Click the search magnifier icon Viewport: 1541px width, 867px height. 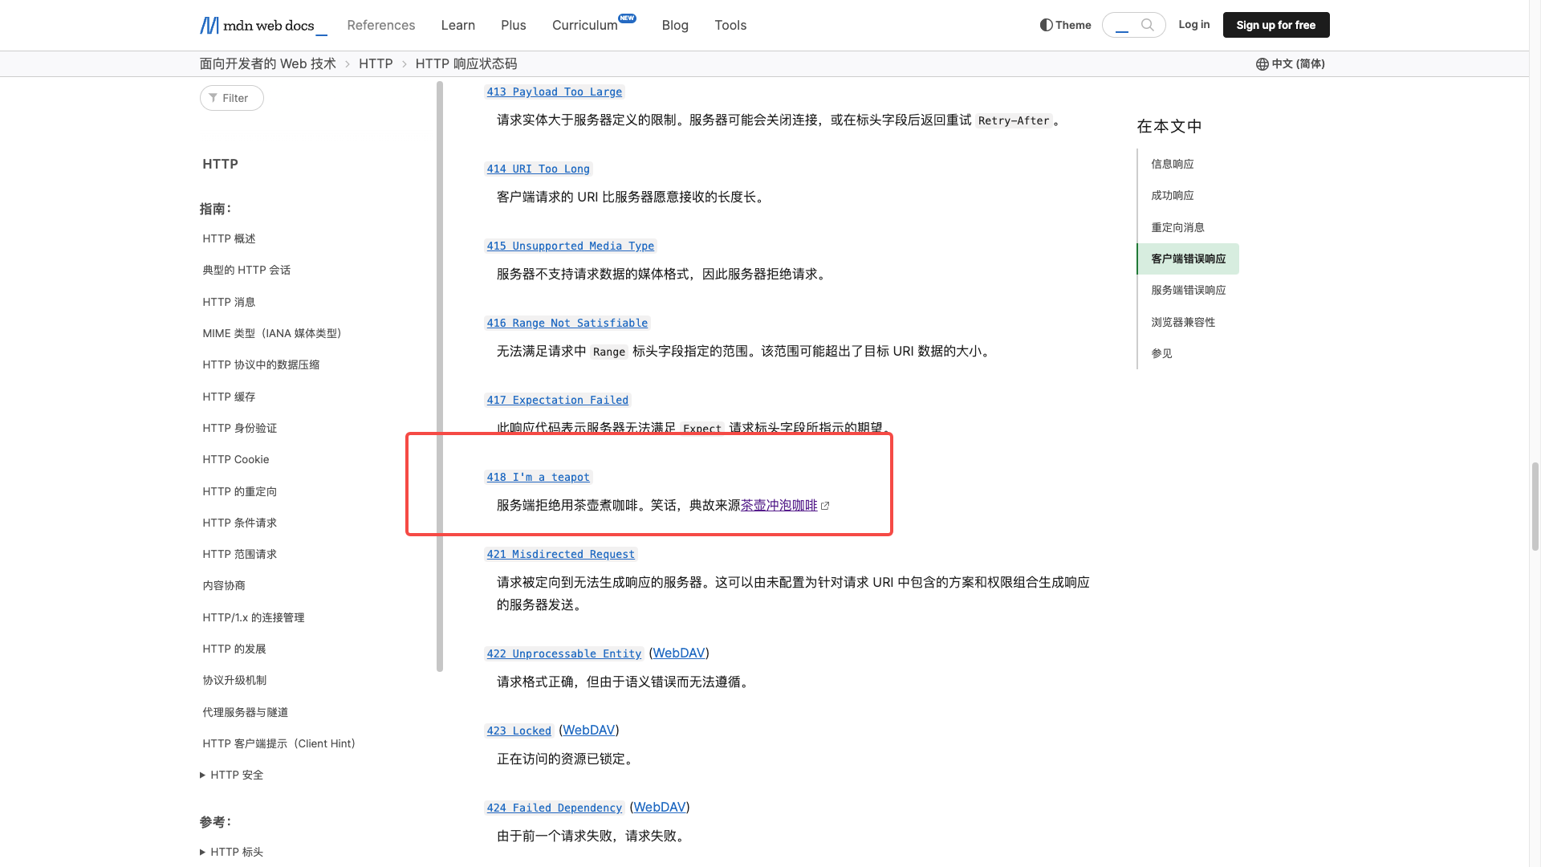[x=1148, y=25]
